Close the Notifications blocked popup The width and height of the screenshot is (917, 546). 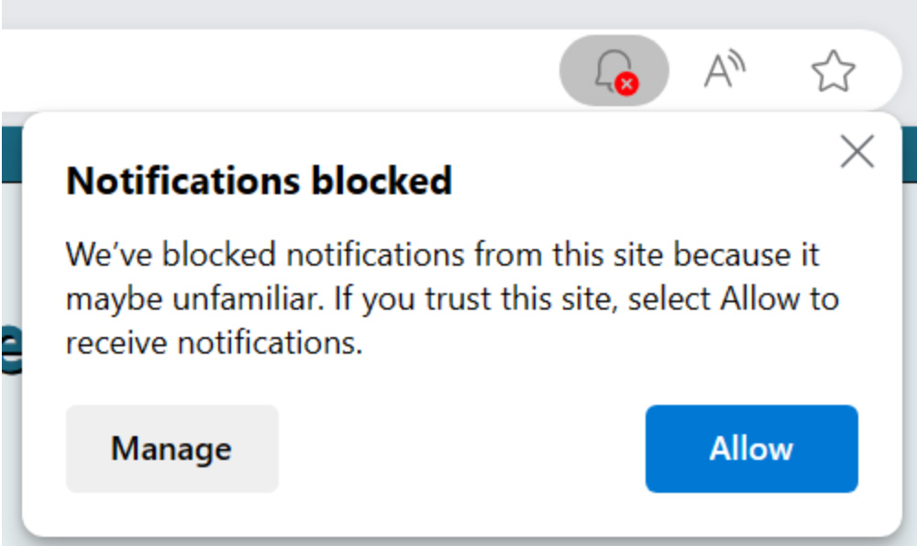(x=857, y=151)
